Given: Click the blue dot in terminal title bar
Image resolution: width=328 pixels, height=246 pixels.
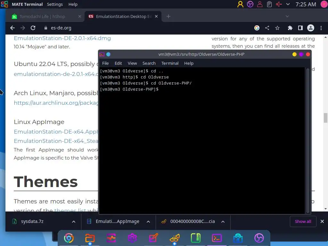Looking at the screenshot, I should (108, 54).
